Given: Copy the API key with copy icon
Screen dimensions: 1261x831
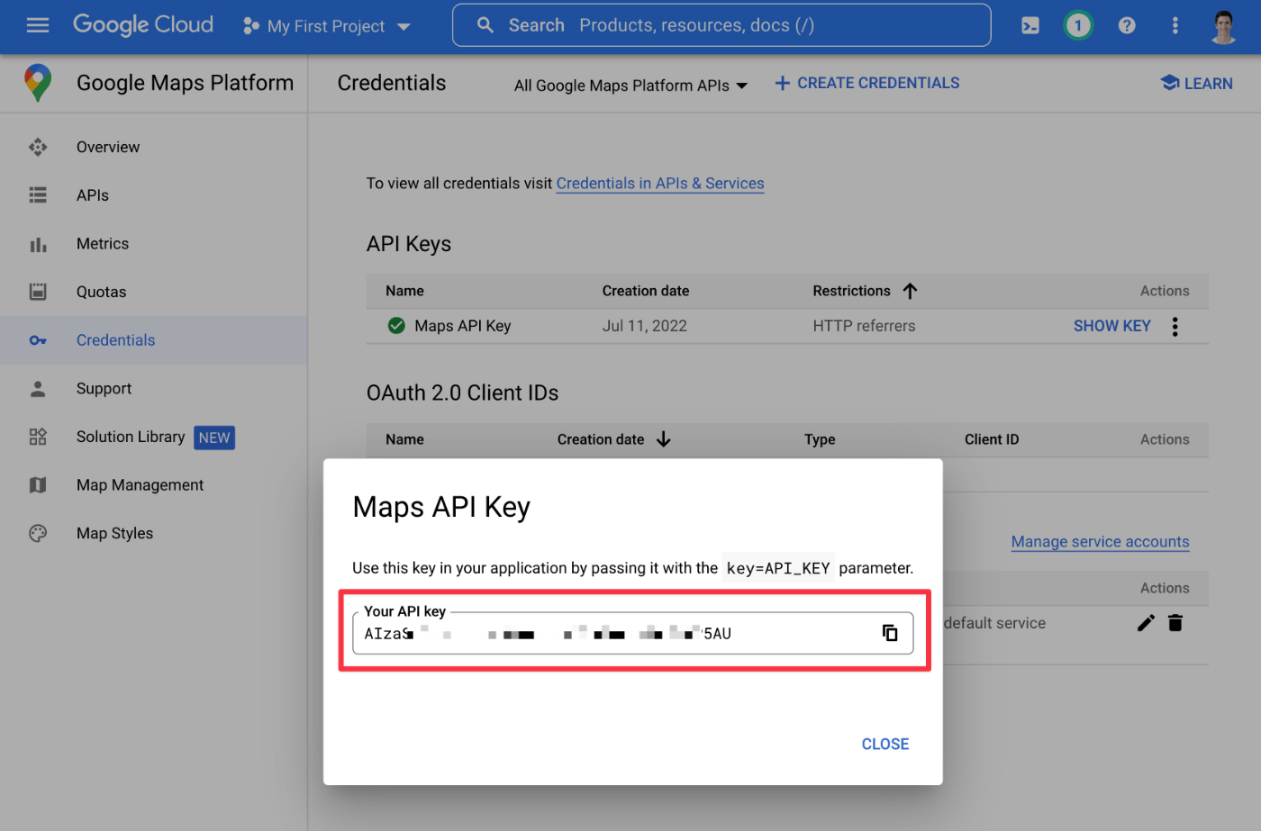Looking at the screenshot, I should (890, 633).
